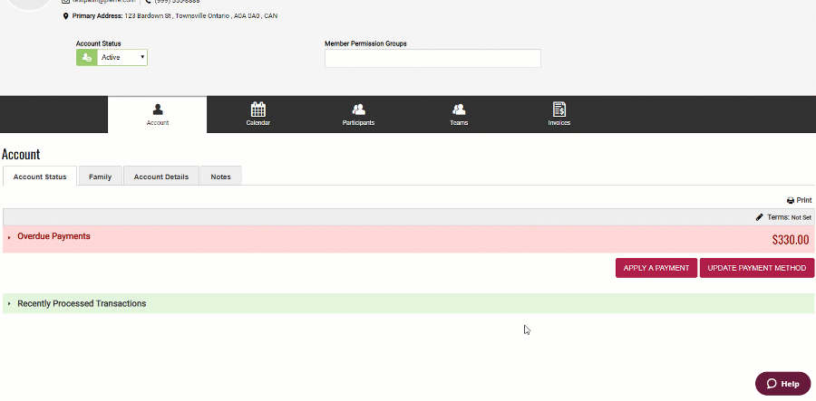Open the Invoices document icon
Image resolution: width=816 pixels, height=401 pixels.
[x=559, y=110]
